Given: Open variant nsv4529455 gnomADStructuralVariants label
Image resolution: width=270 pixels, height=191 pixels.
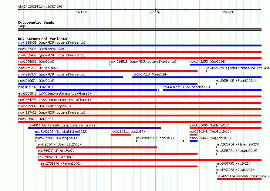Looking at the screenshot, I should click(x=52, y=55).
